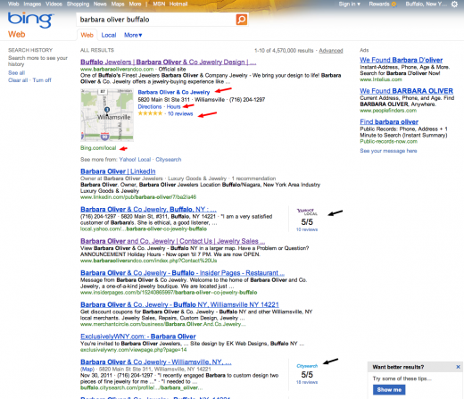The width and height of the screenshot is (464, 399).
Task: Open the Barbara Oliver LinkedIn result
Action: pos(118,171)
